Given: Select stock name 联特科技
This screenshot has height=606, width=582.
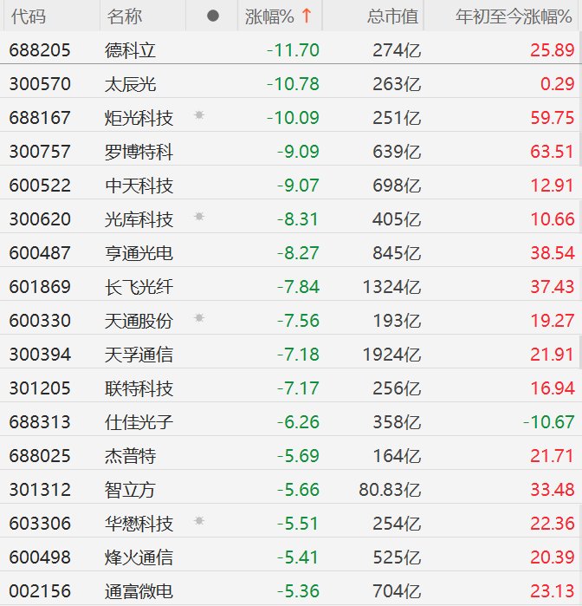Looking at the screenshot, I should (x=139, y=388).
